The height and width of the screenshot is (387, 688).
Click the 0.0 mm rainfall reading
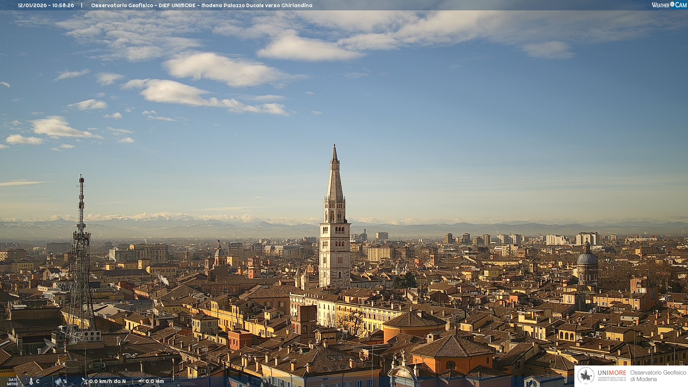click(155, 381)
